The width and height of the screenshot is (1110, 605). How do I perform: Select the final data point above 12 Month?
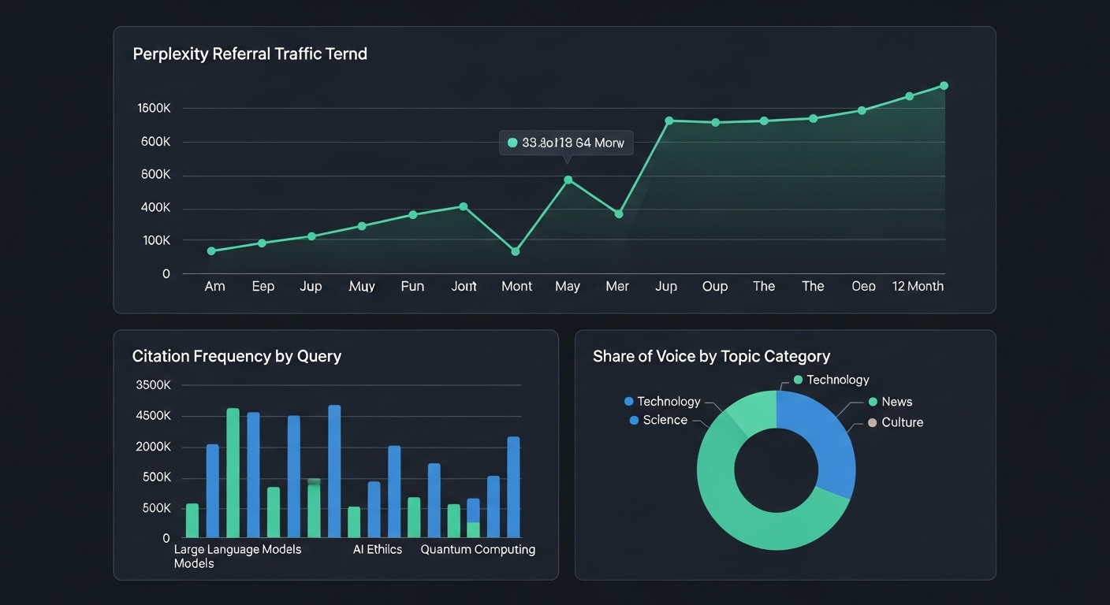point(944,86)
